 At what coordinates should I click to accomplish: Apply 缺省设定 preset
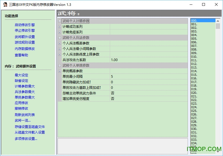21,80
